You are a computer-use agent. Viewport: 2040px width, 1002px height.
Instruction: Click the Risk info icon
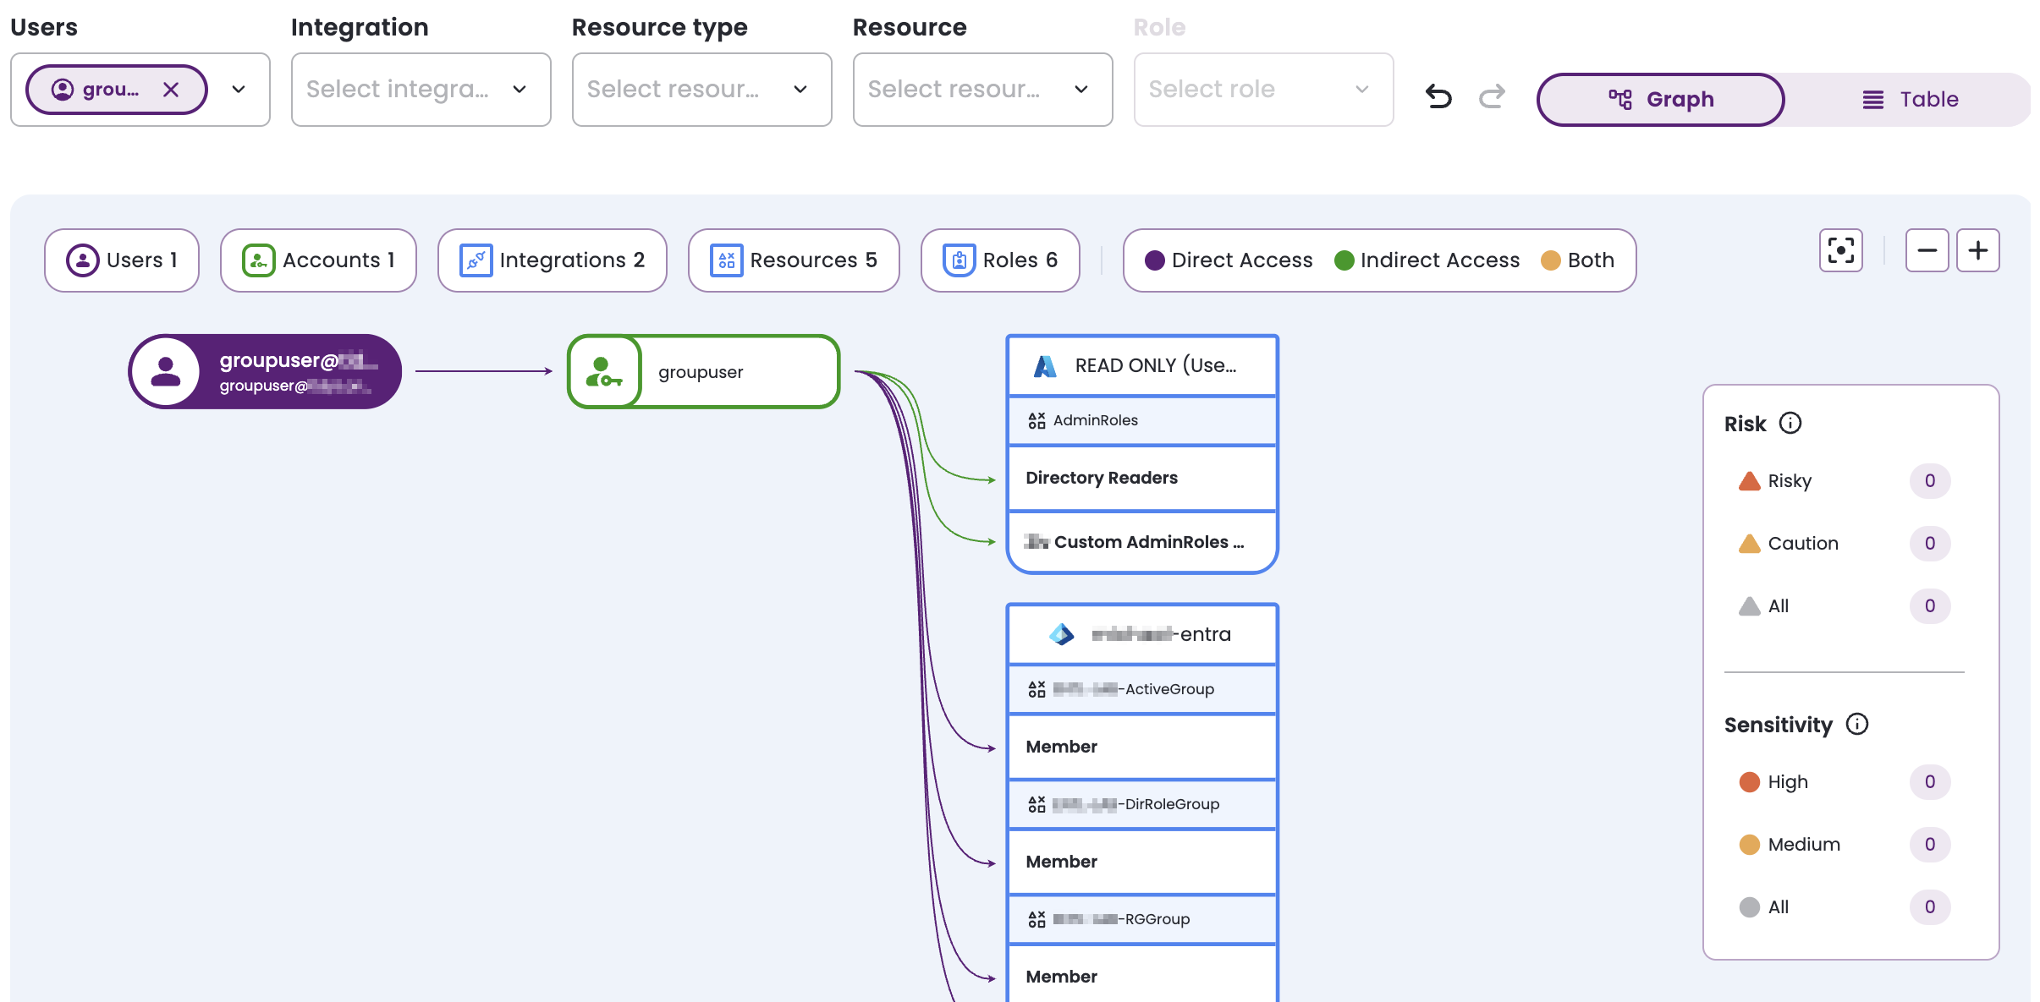(x=1790, y=423)
